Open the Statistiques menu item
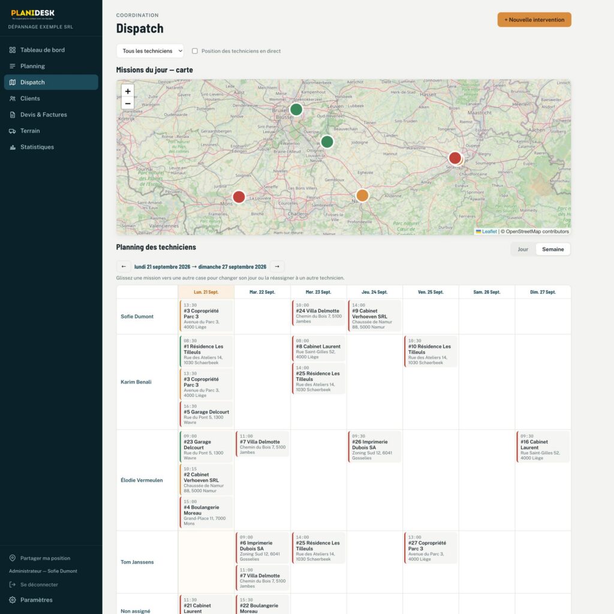614x614 pixels. point(51,148)
